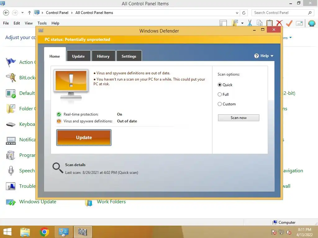Launch Google Chrome from the taskbar
This screenshot has width=318, height=238.
tap(44, 232)
